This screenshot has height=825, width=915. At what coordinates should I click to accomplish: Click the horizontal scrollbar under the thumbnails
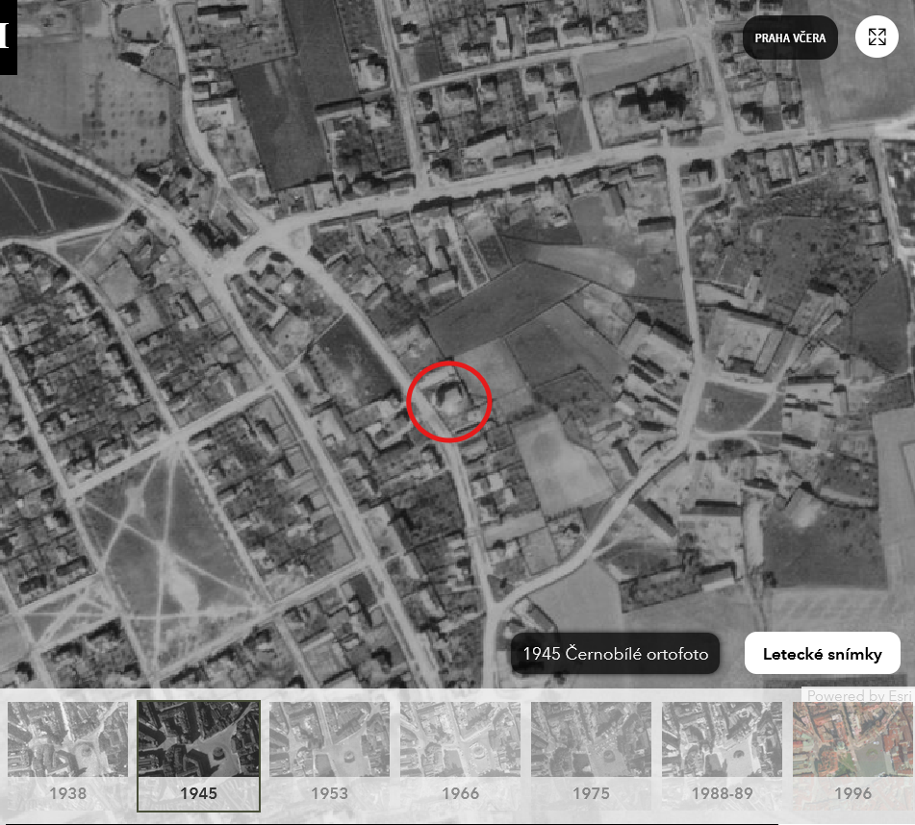(x=389, y=822)
